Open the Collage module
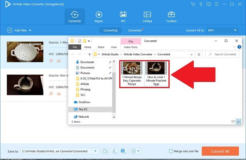Image resolution: width=246 pixels, height=160 pixels. click(x=147, y=17)
